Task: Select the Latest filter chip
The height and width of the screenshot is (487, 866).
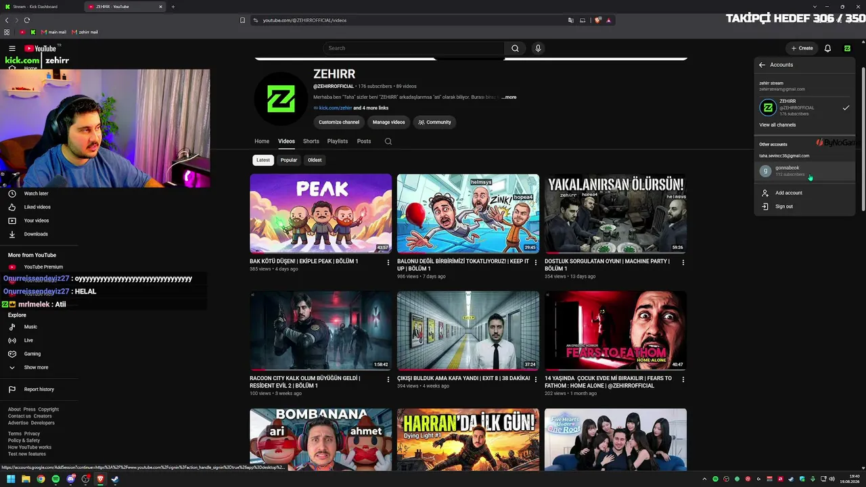Action: pyautogui.click(x=263, y=160)
